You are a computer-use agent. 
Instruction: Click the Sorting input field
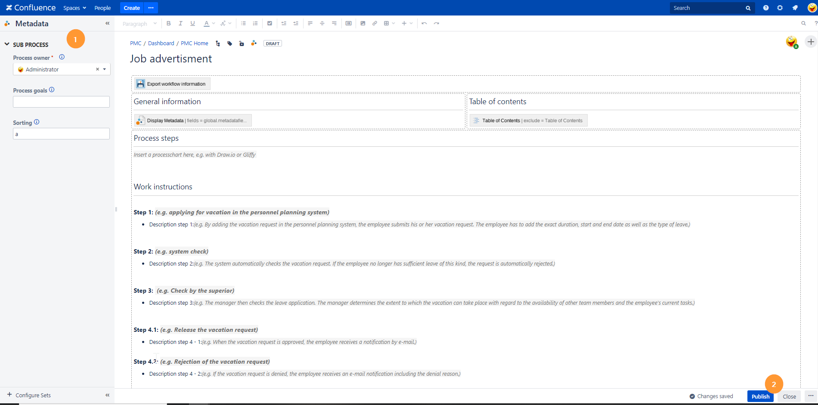tap(61, 133)
